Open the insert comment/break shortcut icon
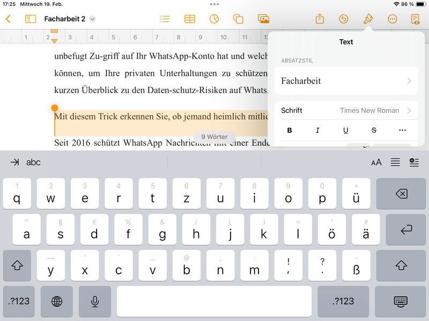429x321 pixels. click(x=414, y=162)
